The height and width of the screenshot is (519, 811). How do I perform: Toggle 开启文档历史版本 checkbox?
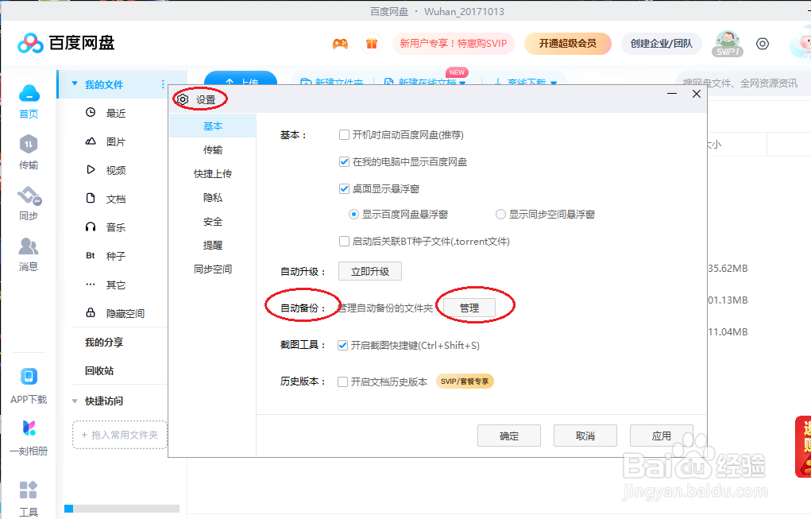click(x=342, y=382)
